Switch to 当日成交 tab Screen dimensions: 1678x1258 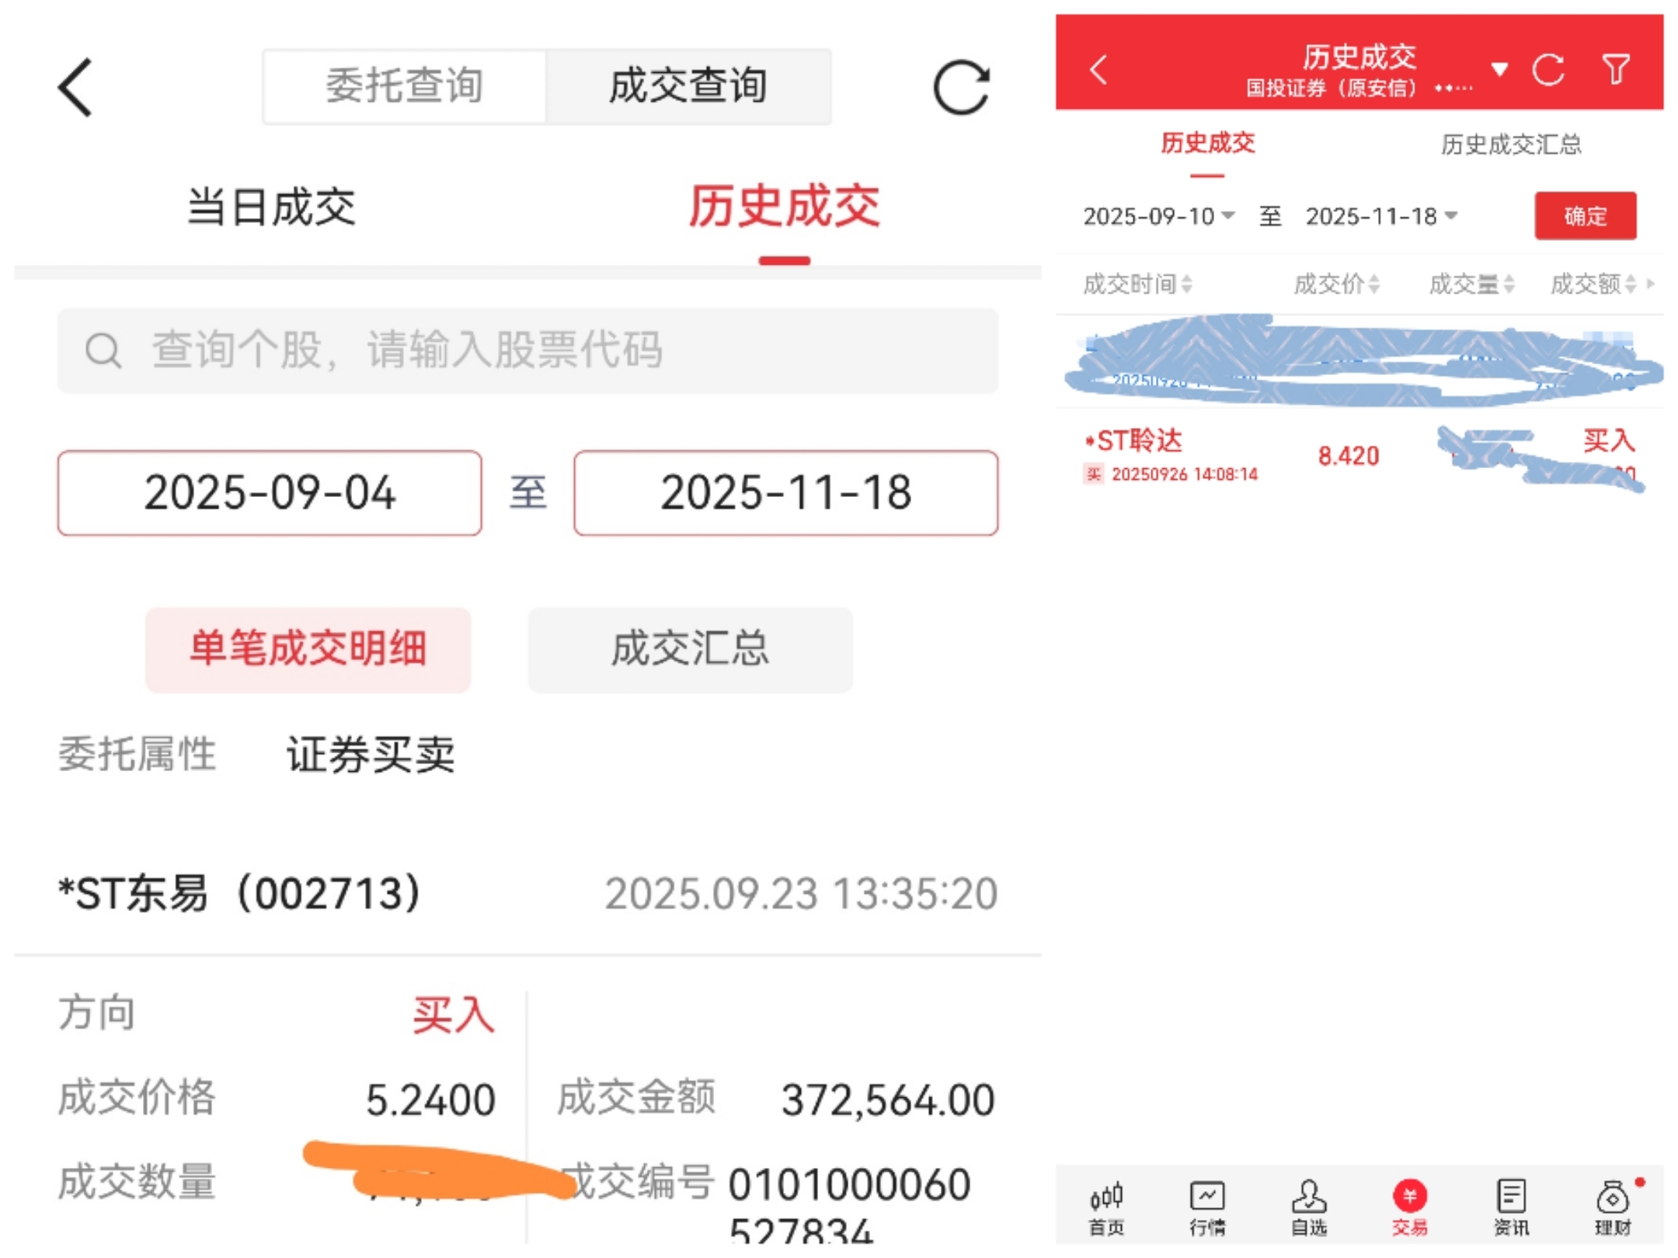[271, 207]
